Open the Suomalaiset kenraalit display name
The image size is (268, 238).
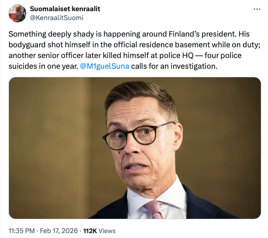[x=65, y=9]
